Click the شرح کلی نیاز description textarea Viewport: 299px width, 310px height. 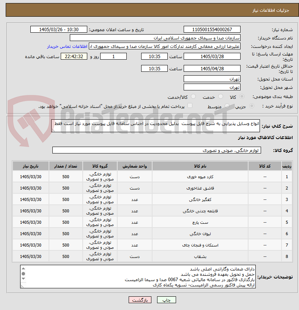pyautogui.click(x=156, y=126)
